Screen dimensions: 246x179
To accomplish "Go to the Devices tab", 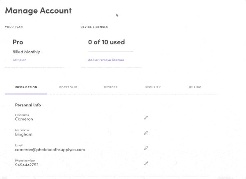I will tap(111, 87).
